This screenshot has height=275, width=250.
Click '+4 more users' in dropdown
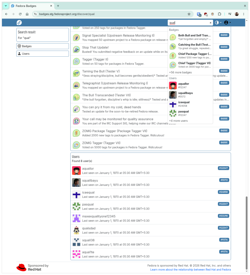tap(178, 121)
